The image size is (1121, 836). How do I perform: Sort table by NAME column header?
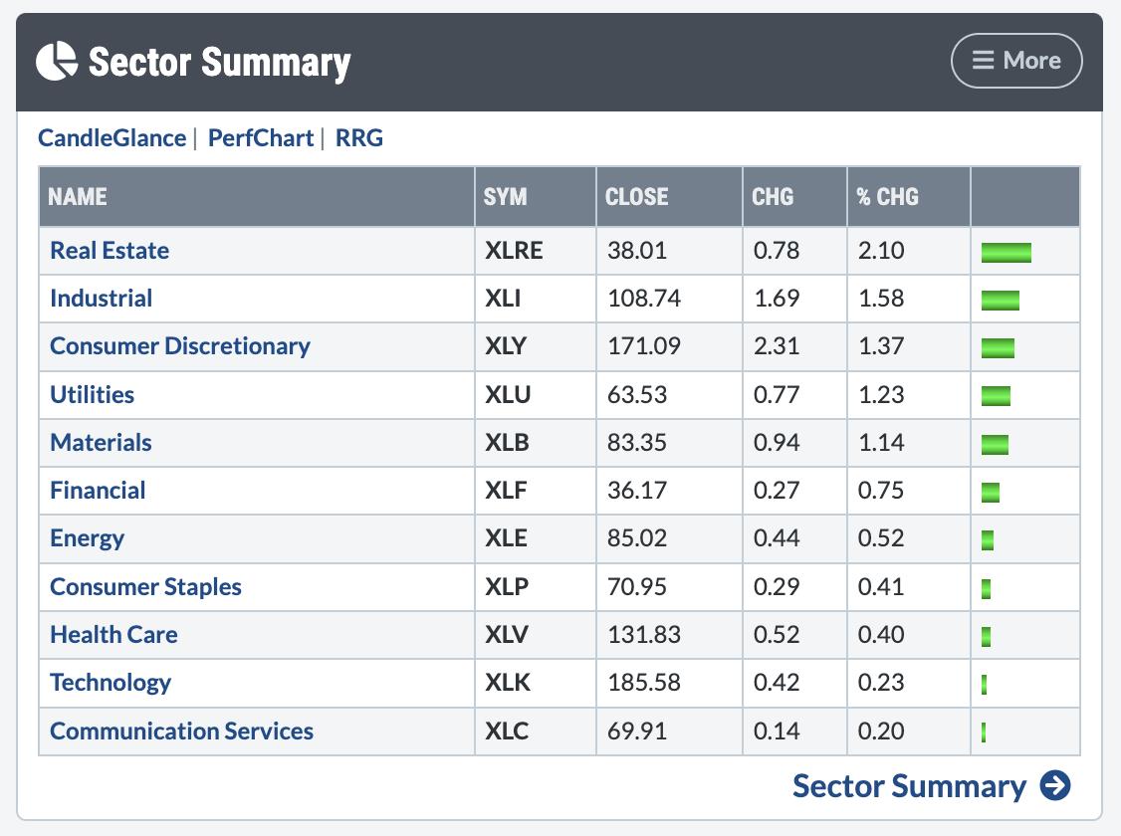pos(78,197)
